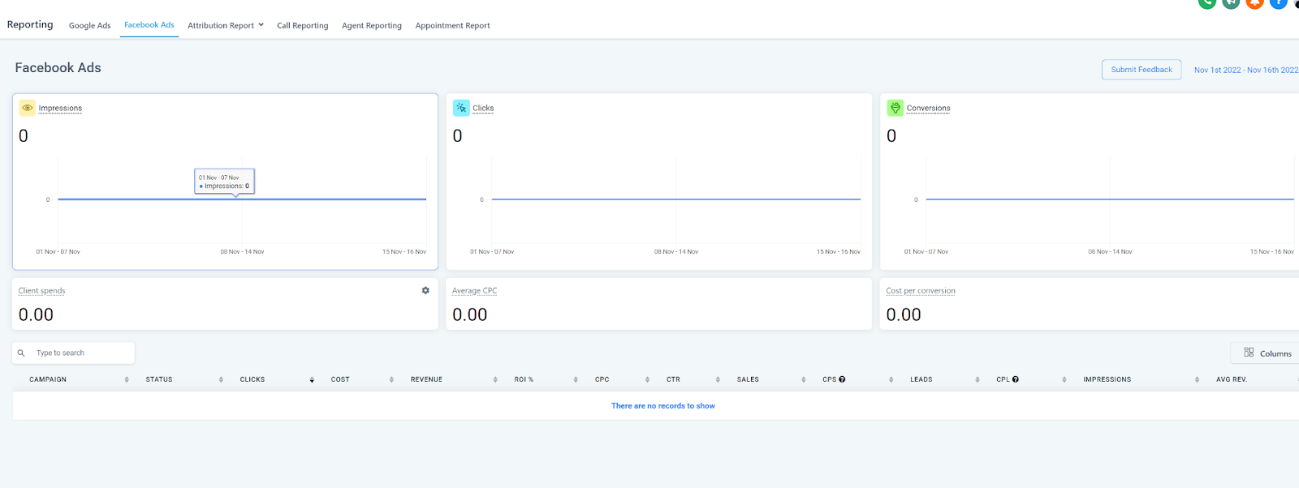Click the Average CPC 0.00 value
The image size is (1299, 488).
(x=470, y=315)
